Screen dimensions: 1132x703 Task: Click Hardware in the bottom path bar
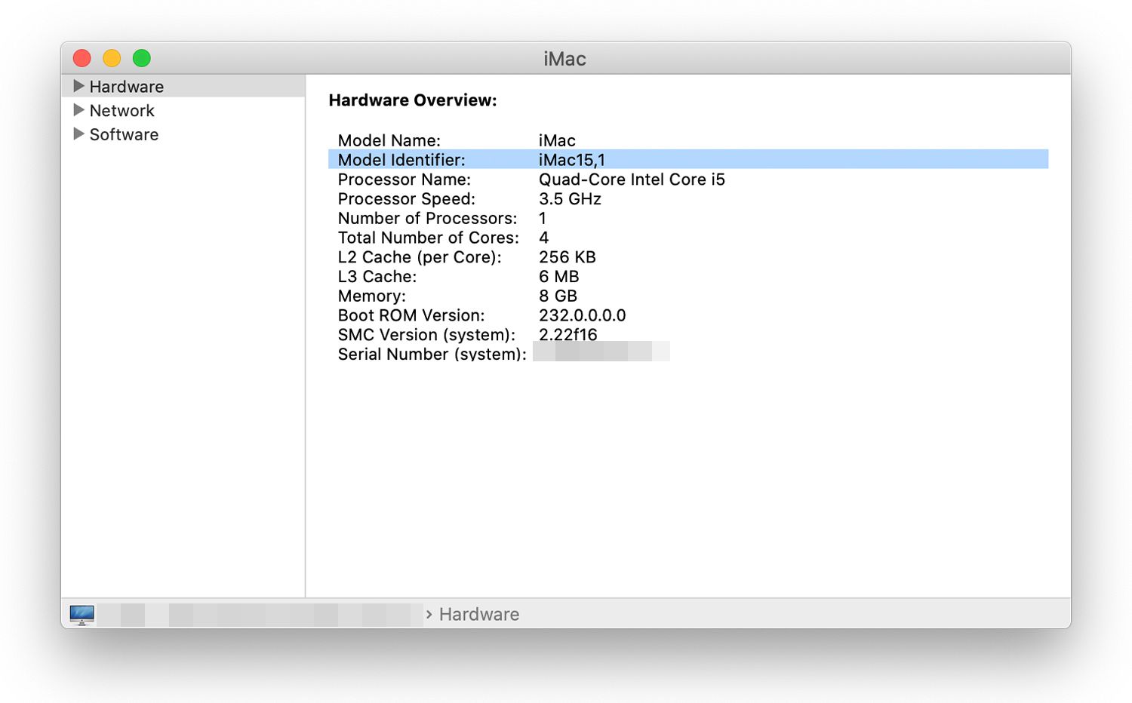coord(478,615)
